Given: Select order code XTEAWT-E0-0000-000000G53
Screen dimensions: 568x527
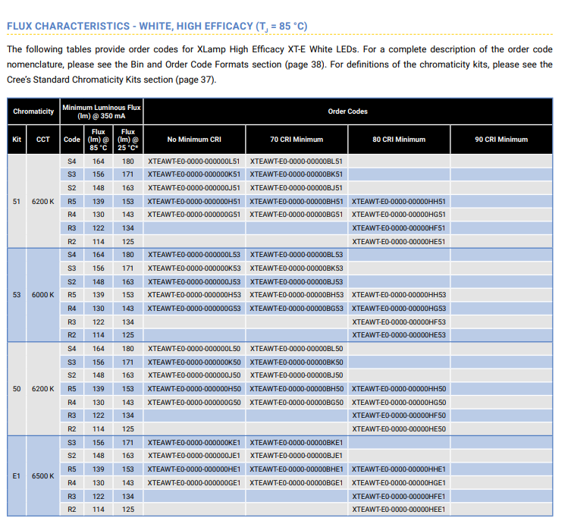Looking at the screenshot, I should pos(194,309).
